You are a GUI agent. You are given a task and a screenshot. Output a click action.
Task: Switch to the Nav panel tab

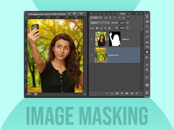(104, 14)
